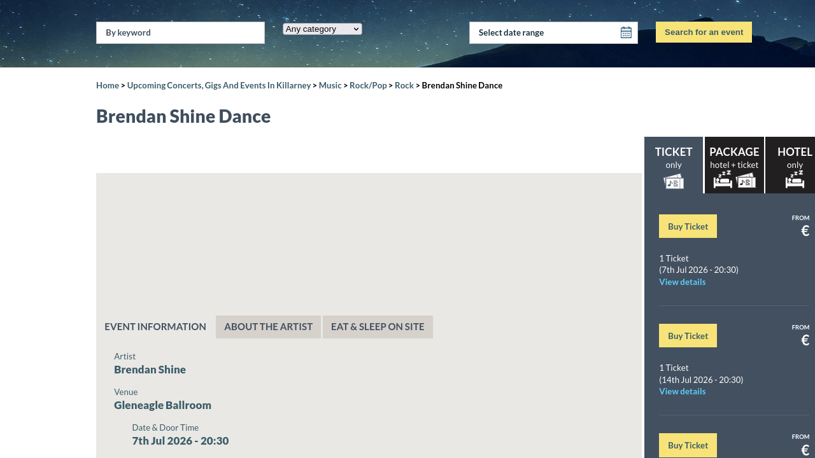
Task: Go to Home breadcrumb link
Action: (108, 85)
